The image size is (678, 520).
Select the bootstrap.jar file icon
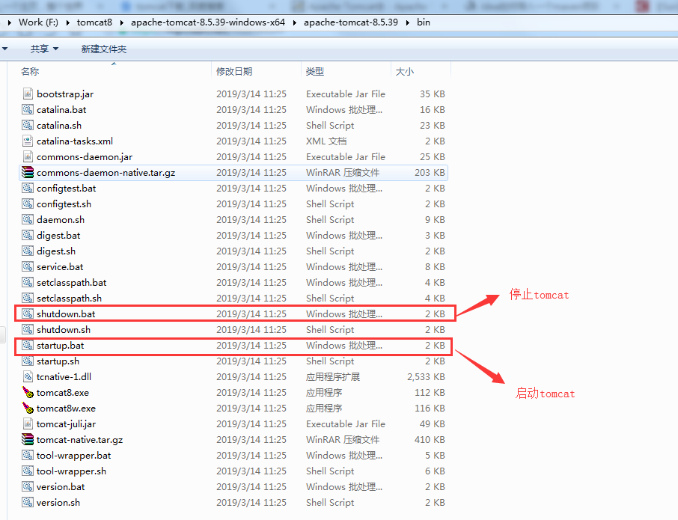[28, 94]
